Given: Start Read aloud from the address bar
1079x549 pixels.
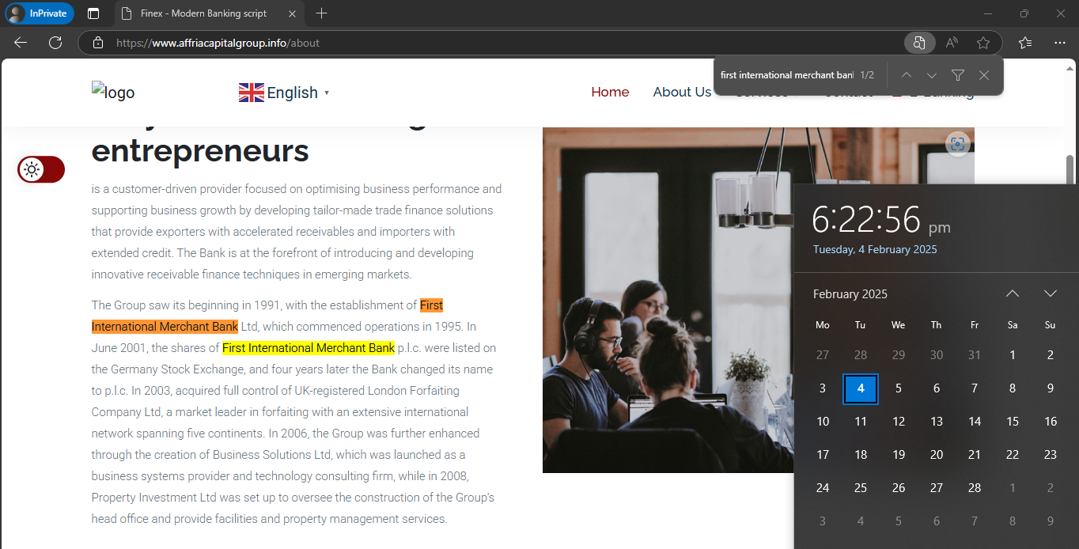Looking at the screenshot, I should (952, 43).
